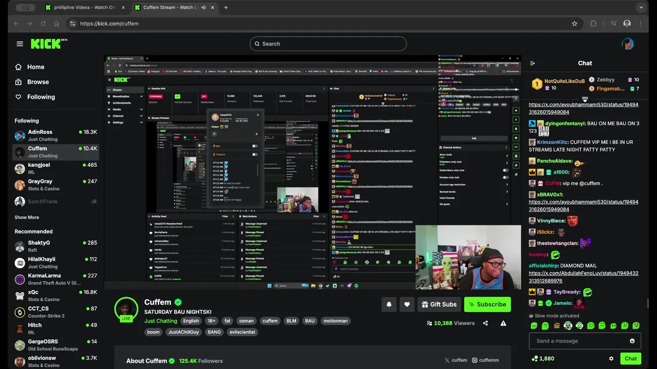Click the 18+ tag

[211, 321]
